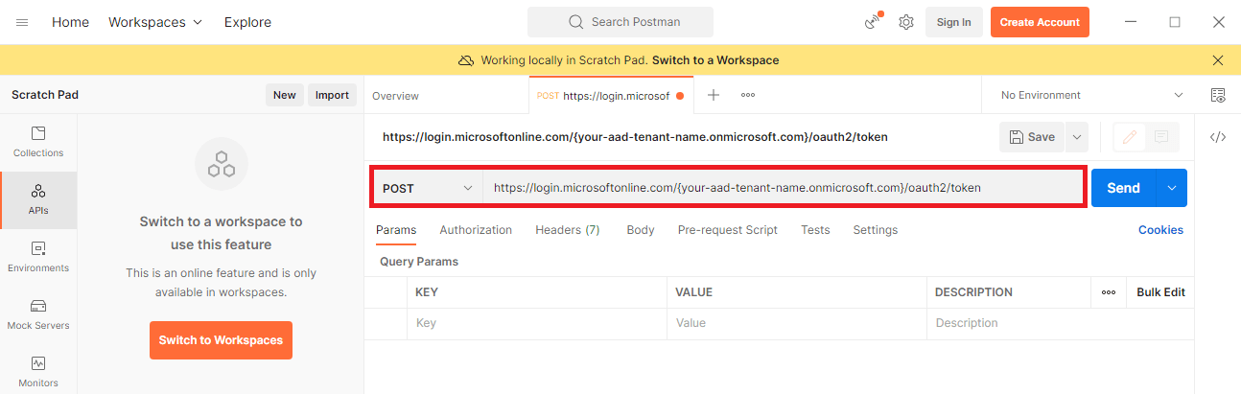Click the Key cell in Query Params

536,323
